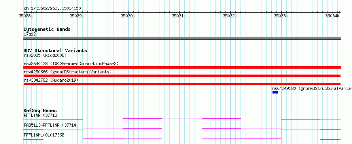The width and height of the screenshot is (352, 144).
Task: Click the right arrow end of ruler
Action: pyautogui.click(x=339, y=13)
